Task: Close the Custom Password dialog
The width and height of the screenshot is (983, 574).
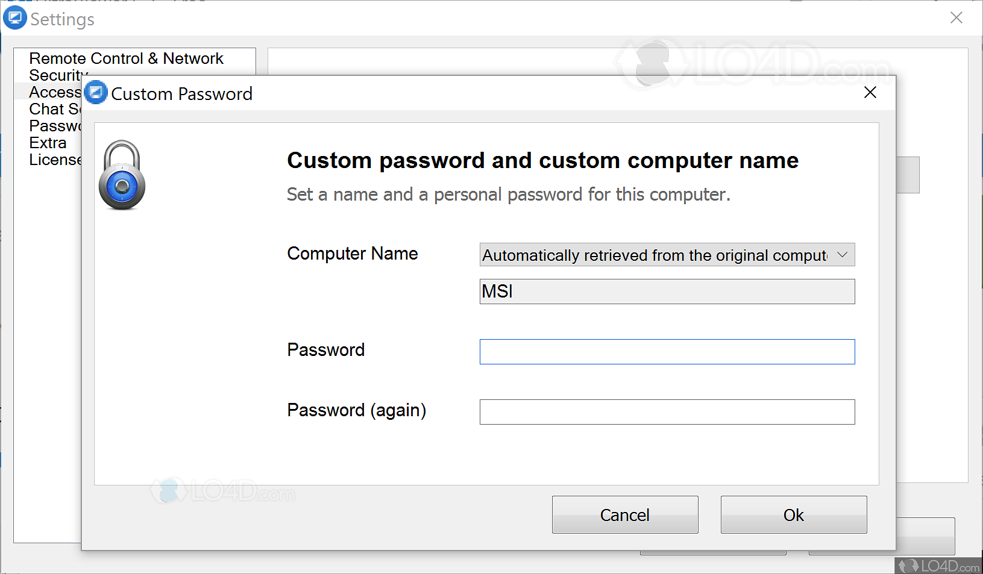Action: click(x=870, y=93)
